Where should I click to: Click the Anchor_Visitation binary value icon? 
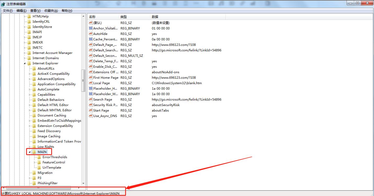[91, 28]
